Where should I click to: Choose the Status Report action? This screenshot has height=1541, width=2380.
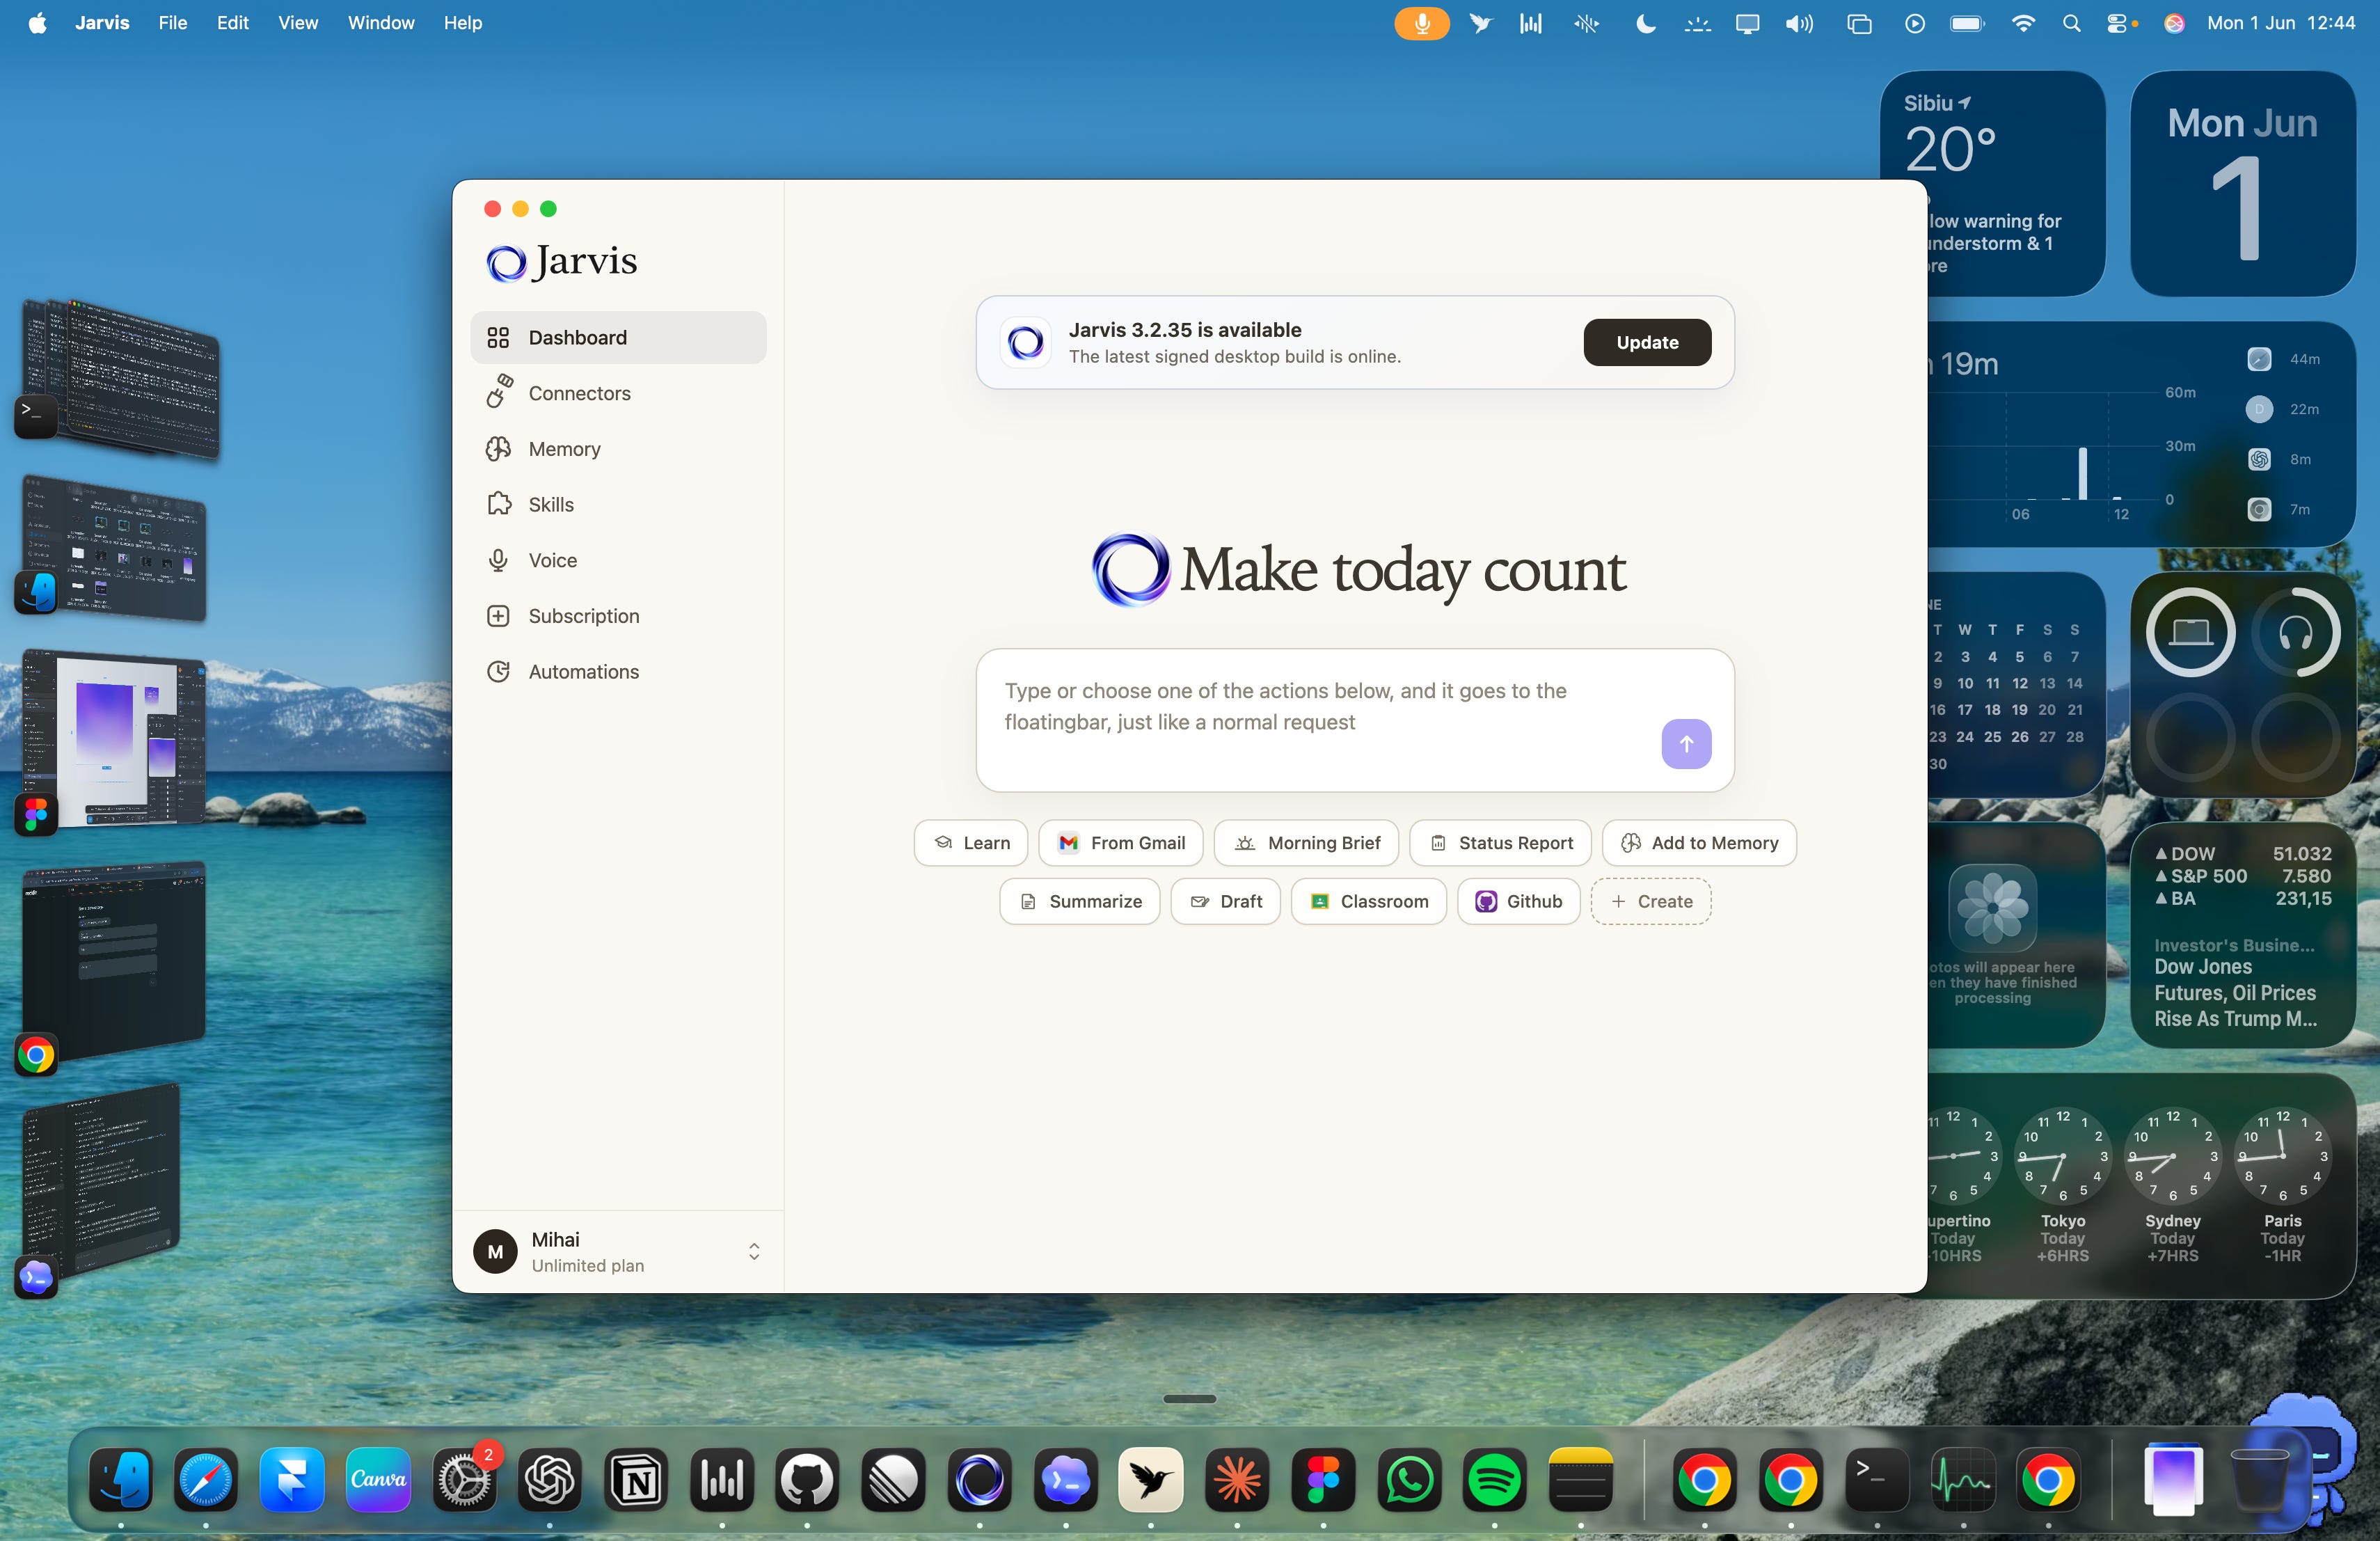(x=1500, y=843)
